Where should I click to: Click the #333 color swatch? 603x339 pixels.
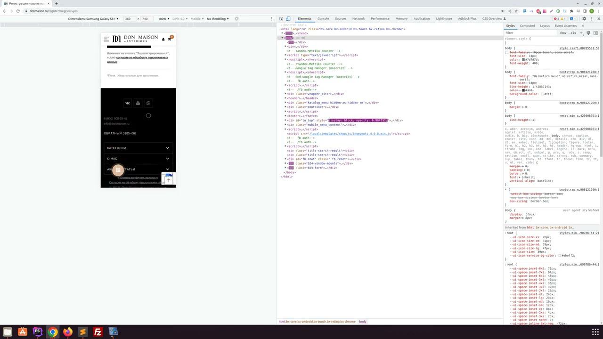tap(523, 90)
